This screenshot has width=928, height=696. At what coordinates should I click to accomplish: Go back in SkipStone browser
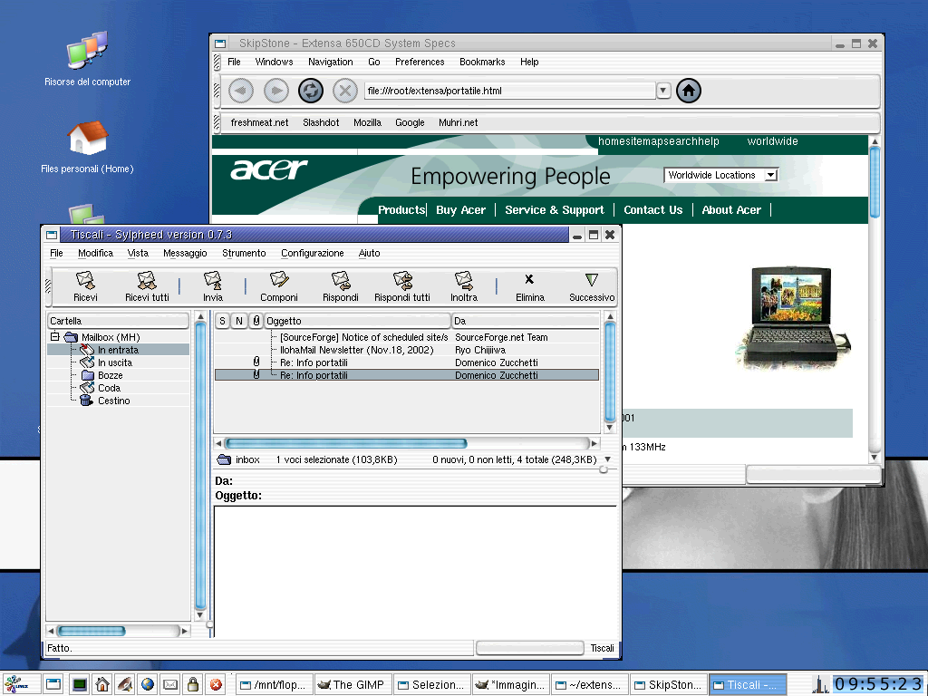[241, 91]
